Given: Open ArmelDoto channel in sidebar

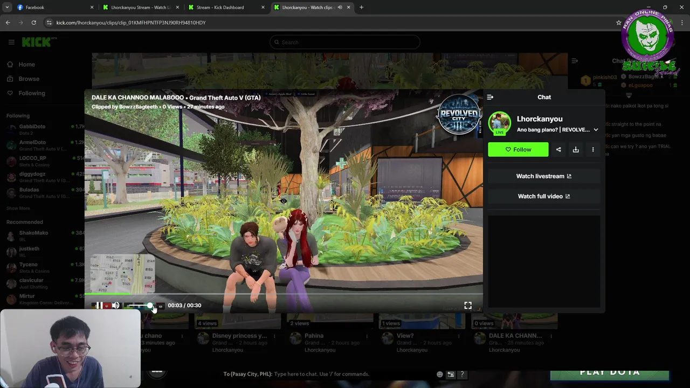Looking at the screenshot, I should pyautogui.click(x=44, y=145).
